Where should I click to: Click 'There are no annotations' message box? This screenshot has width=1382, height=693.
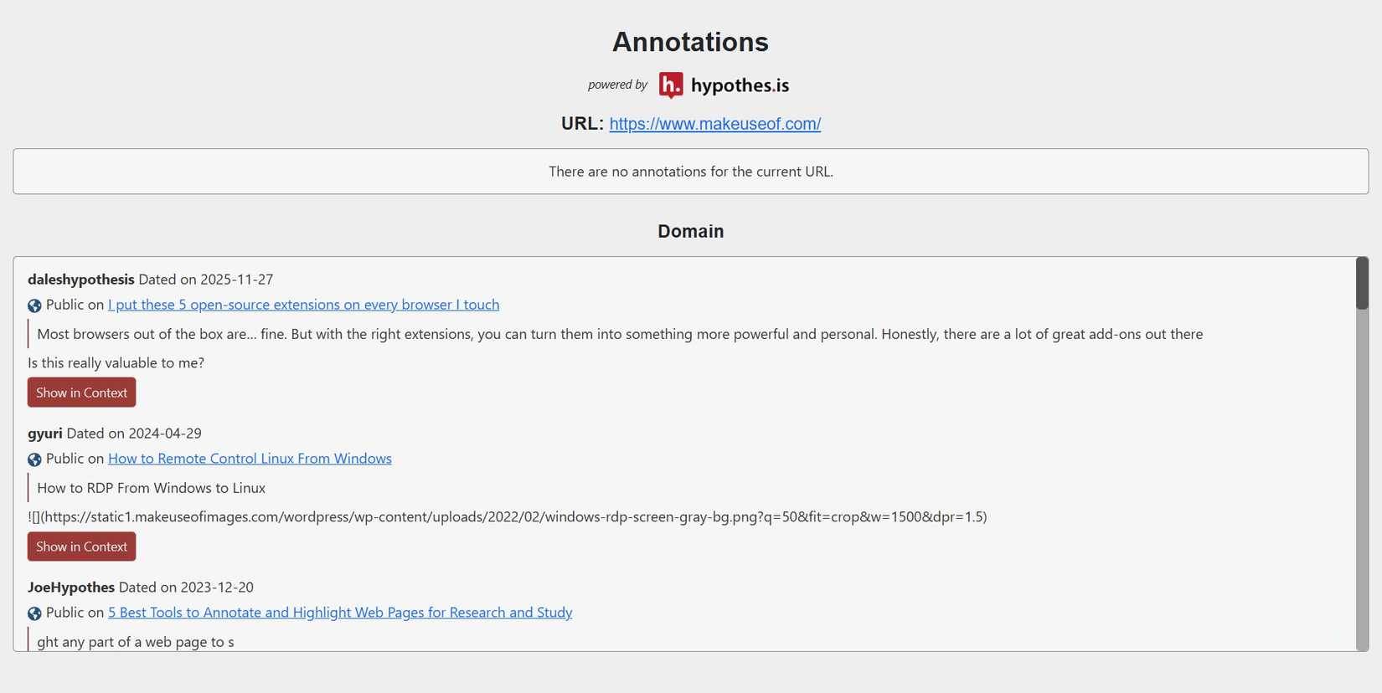pyautogui.click(x=691, y=172)
